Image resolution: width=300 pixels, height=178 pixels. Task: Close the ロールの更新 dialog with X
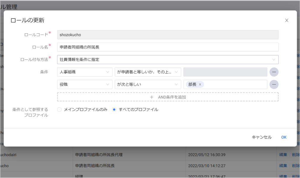286,20
